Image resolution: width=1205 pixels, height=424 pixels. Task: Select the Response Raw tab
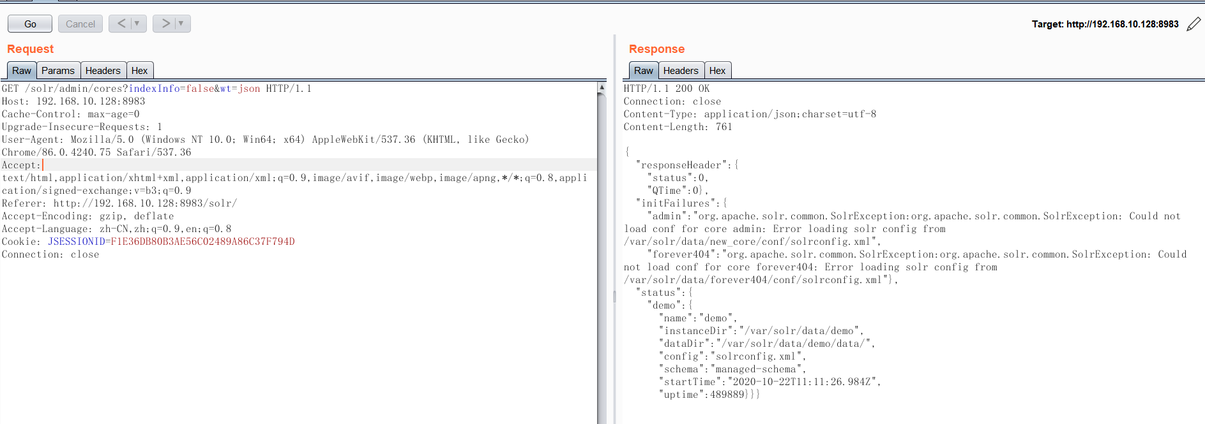coord(644,71)
